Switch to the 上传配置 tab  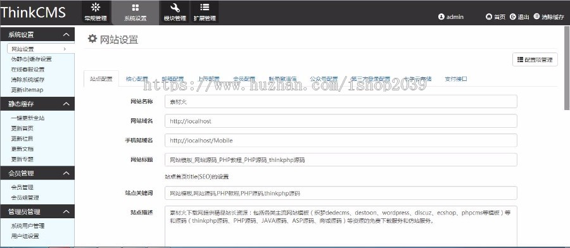pos(208,79)
